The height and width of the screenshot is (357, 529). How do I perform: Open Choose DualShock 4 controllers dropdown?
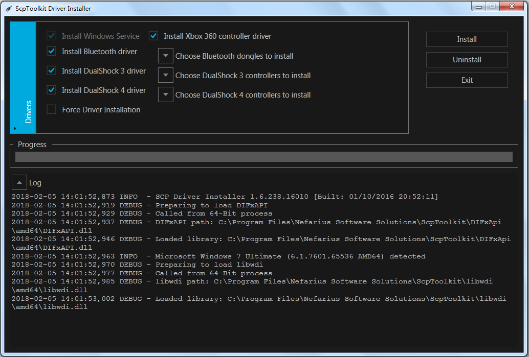pos(165,94)
